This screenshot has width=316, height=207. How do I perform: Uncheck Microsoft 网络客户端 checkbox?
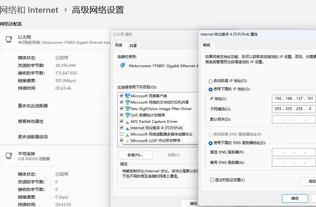pyautogui.click(x=122, y=96)
